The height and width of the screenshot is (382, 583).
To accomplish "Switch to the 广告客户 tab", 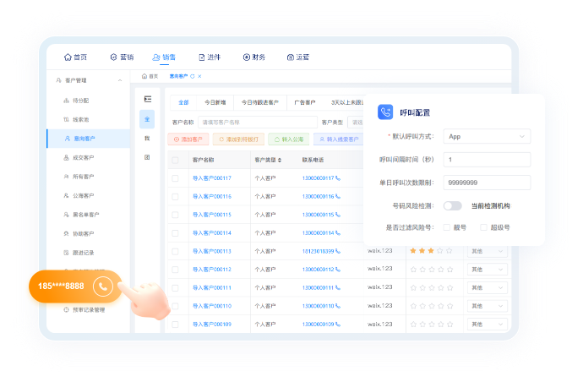I will [305, 102].
